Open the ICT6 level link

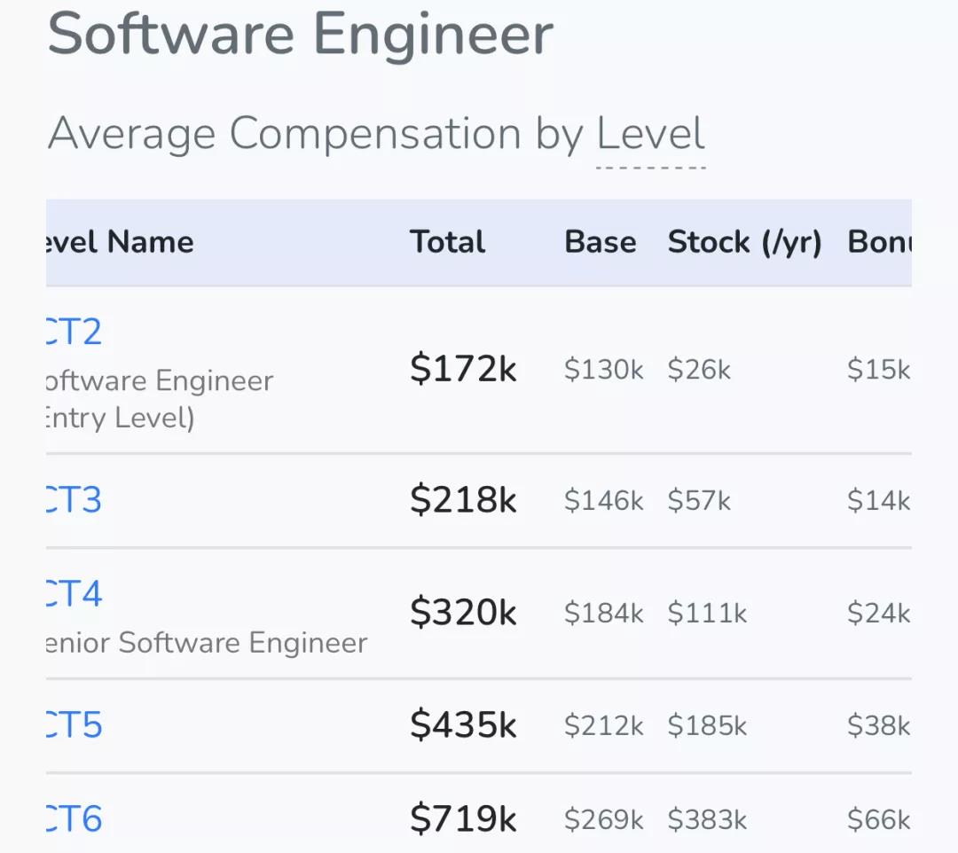tap(75, 819)
